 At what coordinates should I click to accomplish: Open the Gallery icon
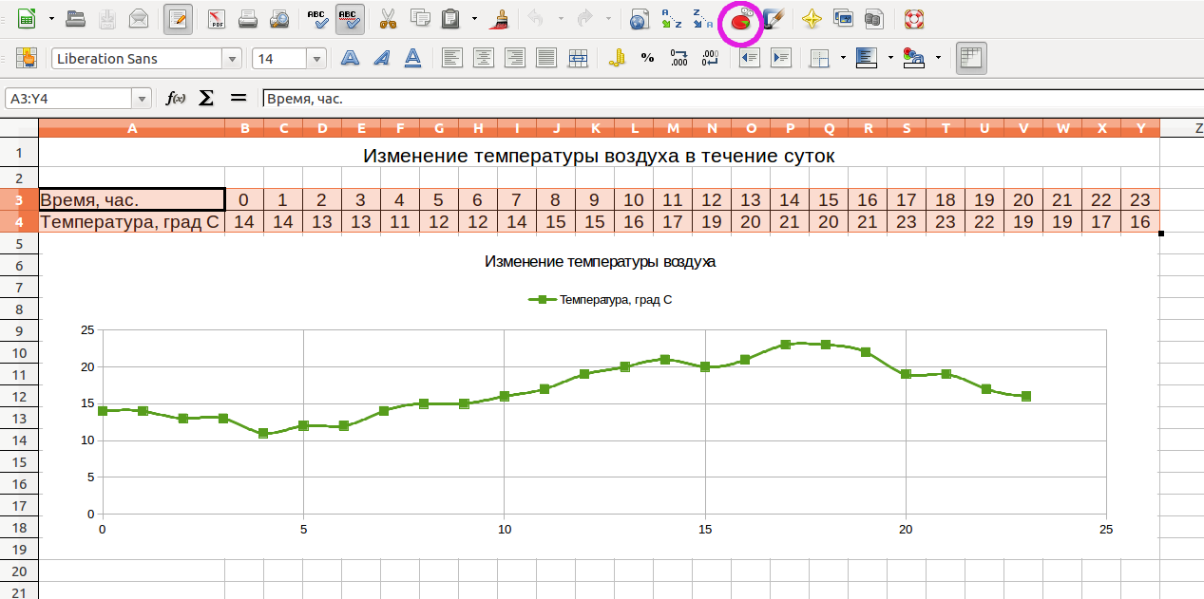point(843,18)
